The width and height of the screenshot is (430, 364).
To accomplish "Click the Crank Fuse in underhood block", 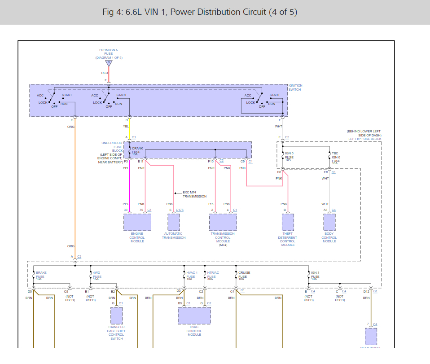I will click(137, 150).
